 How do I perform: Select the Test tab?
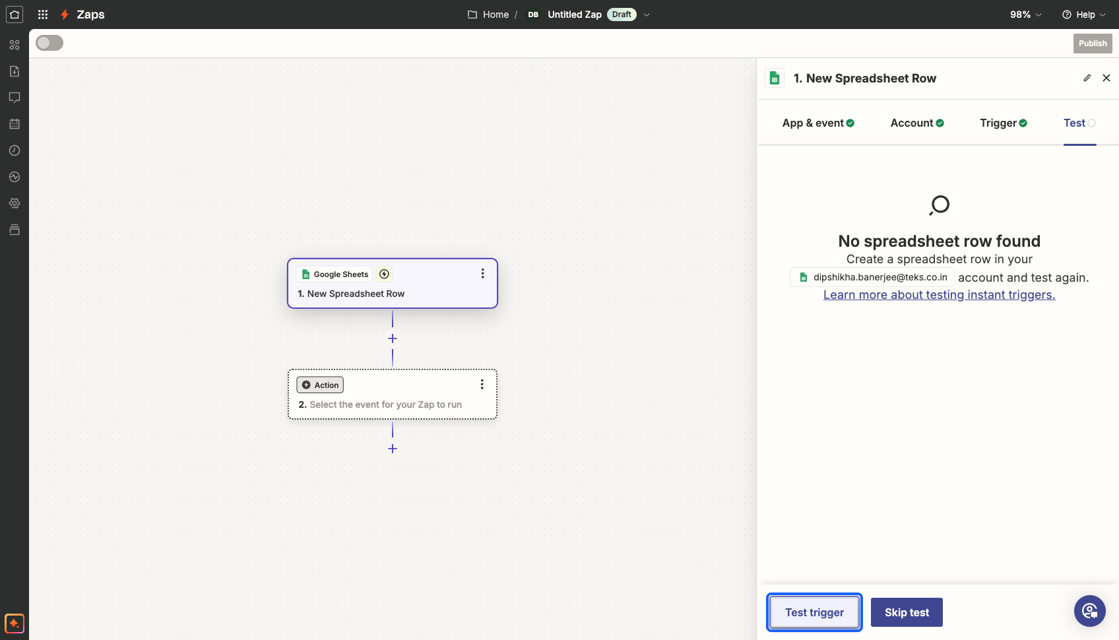[1079, 123]
